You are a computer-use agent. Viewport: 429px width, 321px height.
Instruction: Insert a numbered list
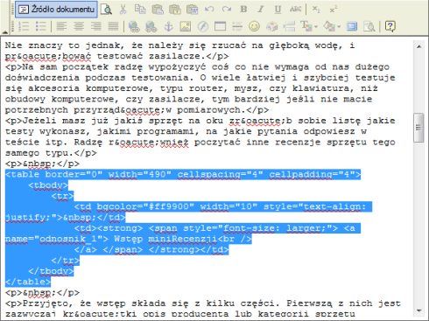tap(24, 26)
